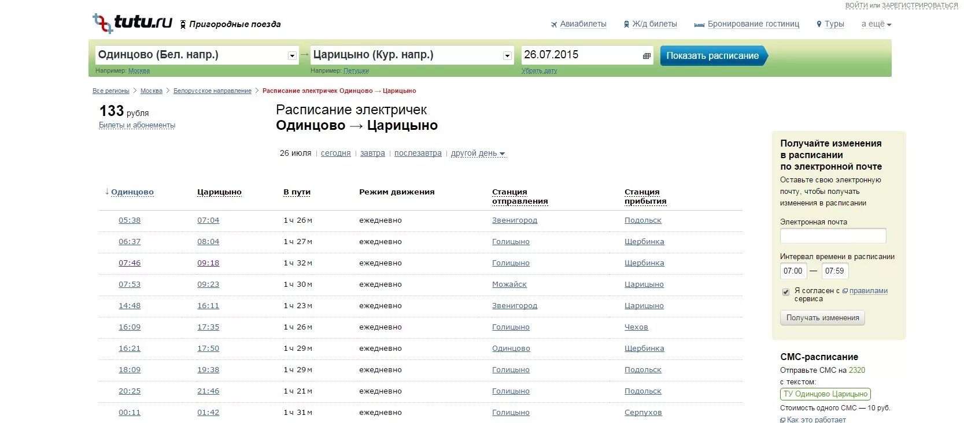Open the 20:25 departure train
The image size is (964, 423).
130,391
